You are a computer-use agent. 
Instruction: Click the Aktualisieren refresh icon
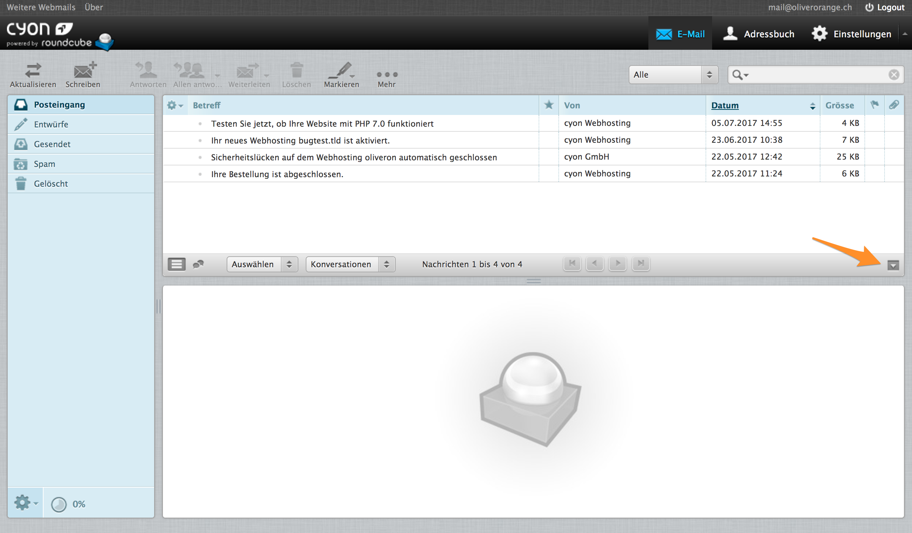tap(33, 70)
